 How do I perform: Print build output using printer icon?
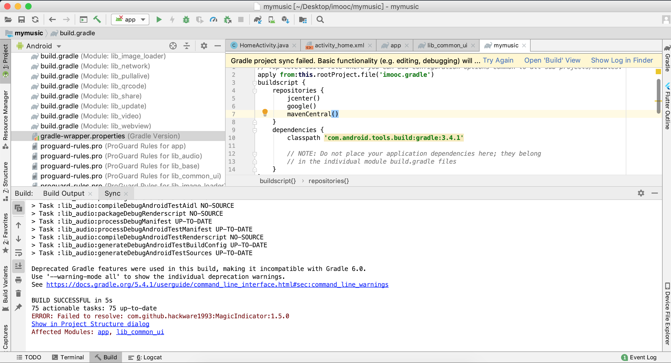(x=18, y=280)
